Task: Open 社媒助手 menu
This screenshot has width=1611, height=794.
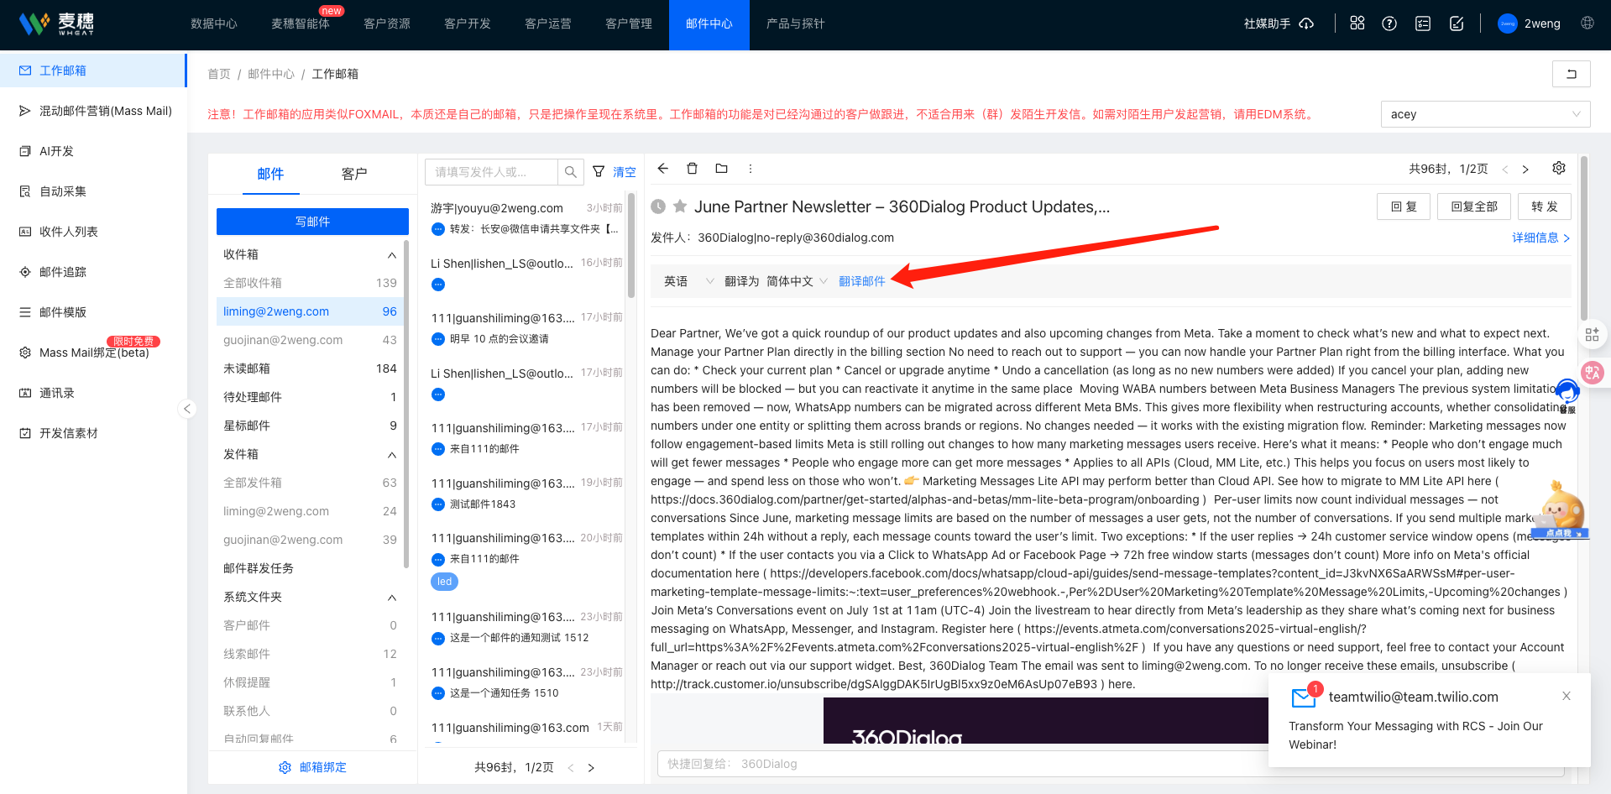Action: pyautogui.click(x=1279, y=24)
